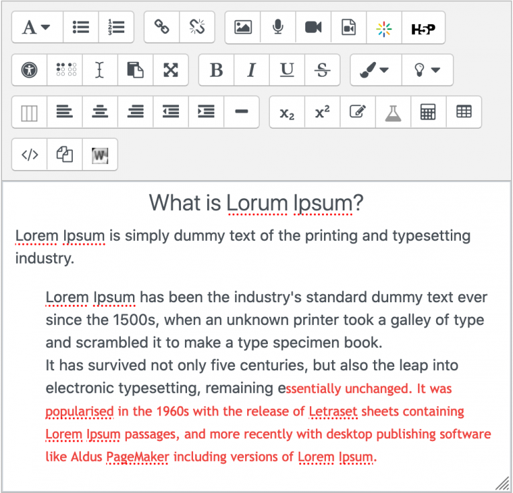Image resolution: width=513 pixels, height=493 pixels.
Task: Insert an ordered numbered list
Action: [116, 27]
